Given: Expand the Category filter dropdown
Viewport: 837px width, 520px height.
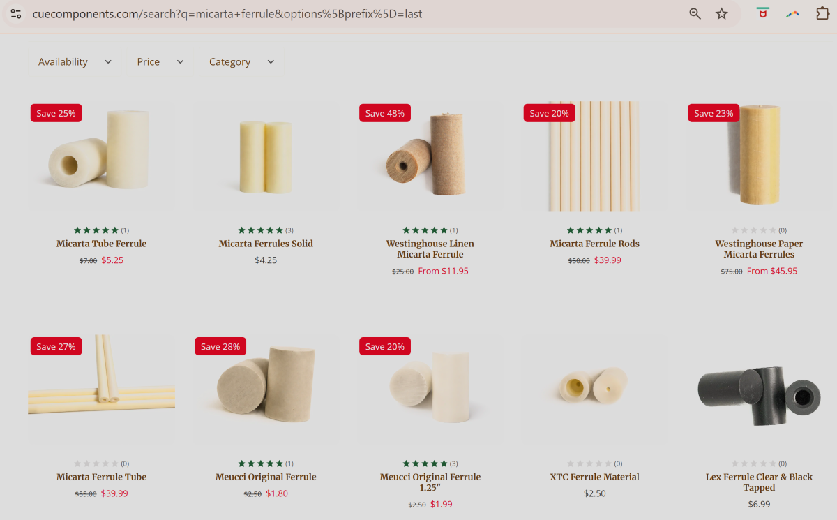Looking at the screenshot, I should tap(242, 62).
